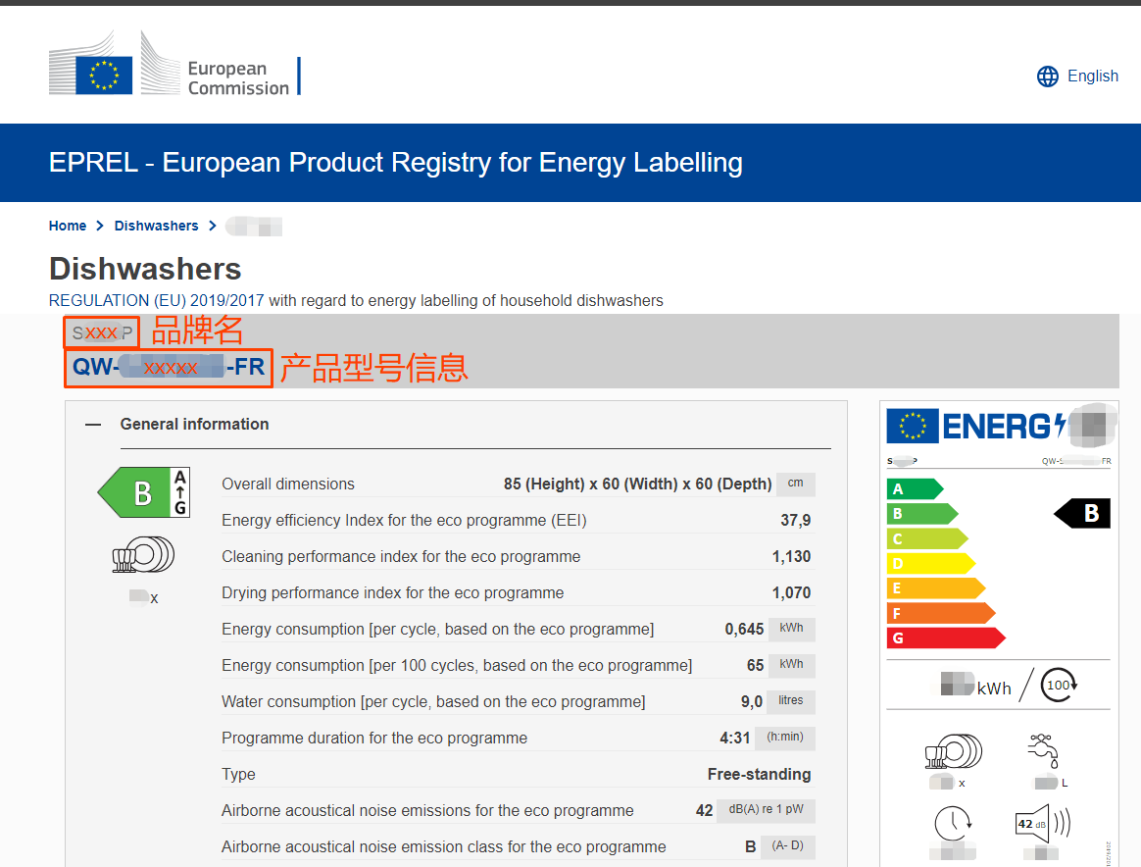Click the green B energy class arrow badge
Image resolution: width=1141 pixels, height=867 pixels.
point(143,492)
